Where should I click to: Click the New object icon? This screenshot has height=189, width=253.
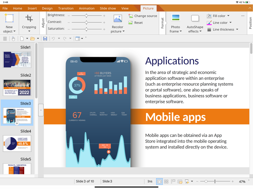pyautogui.click(x=9, y=18)
